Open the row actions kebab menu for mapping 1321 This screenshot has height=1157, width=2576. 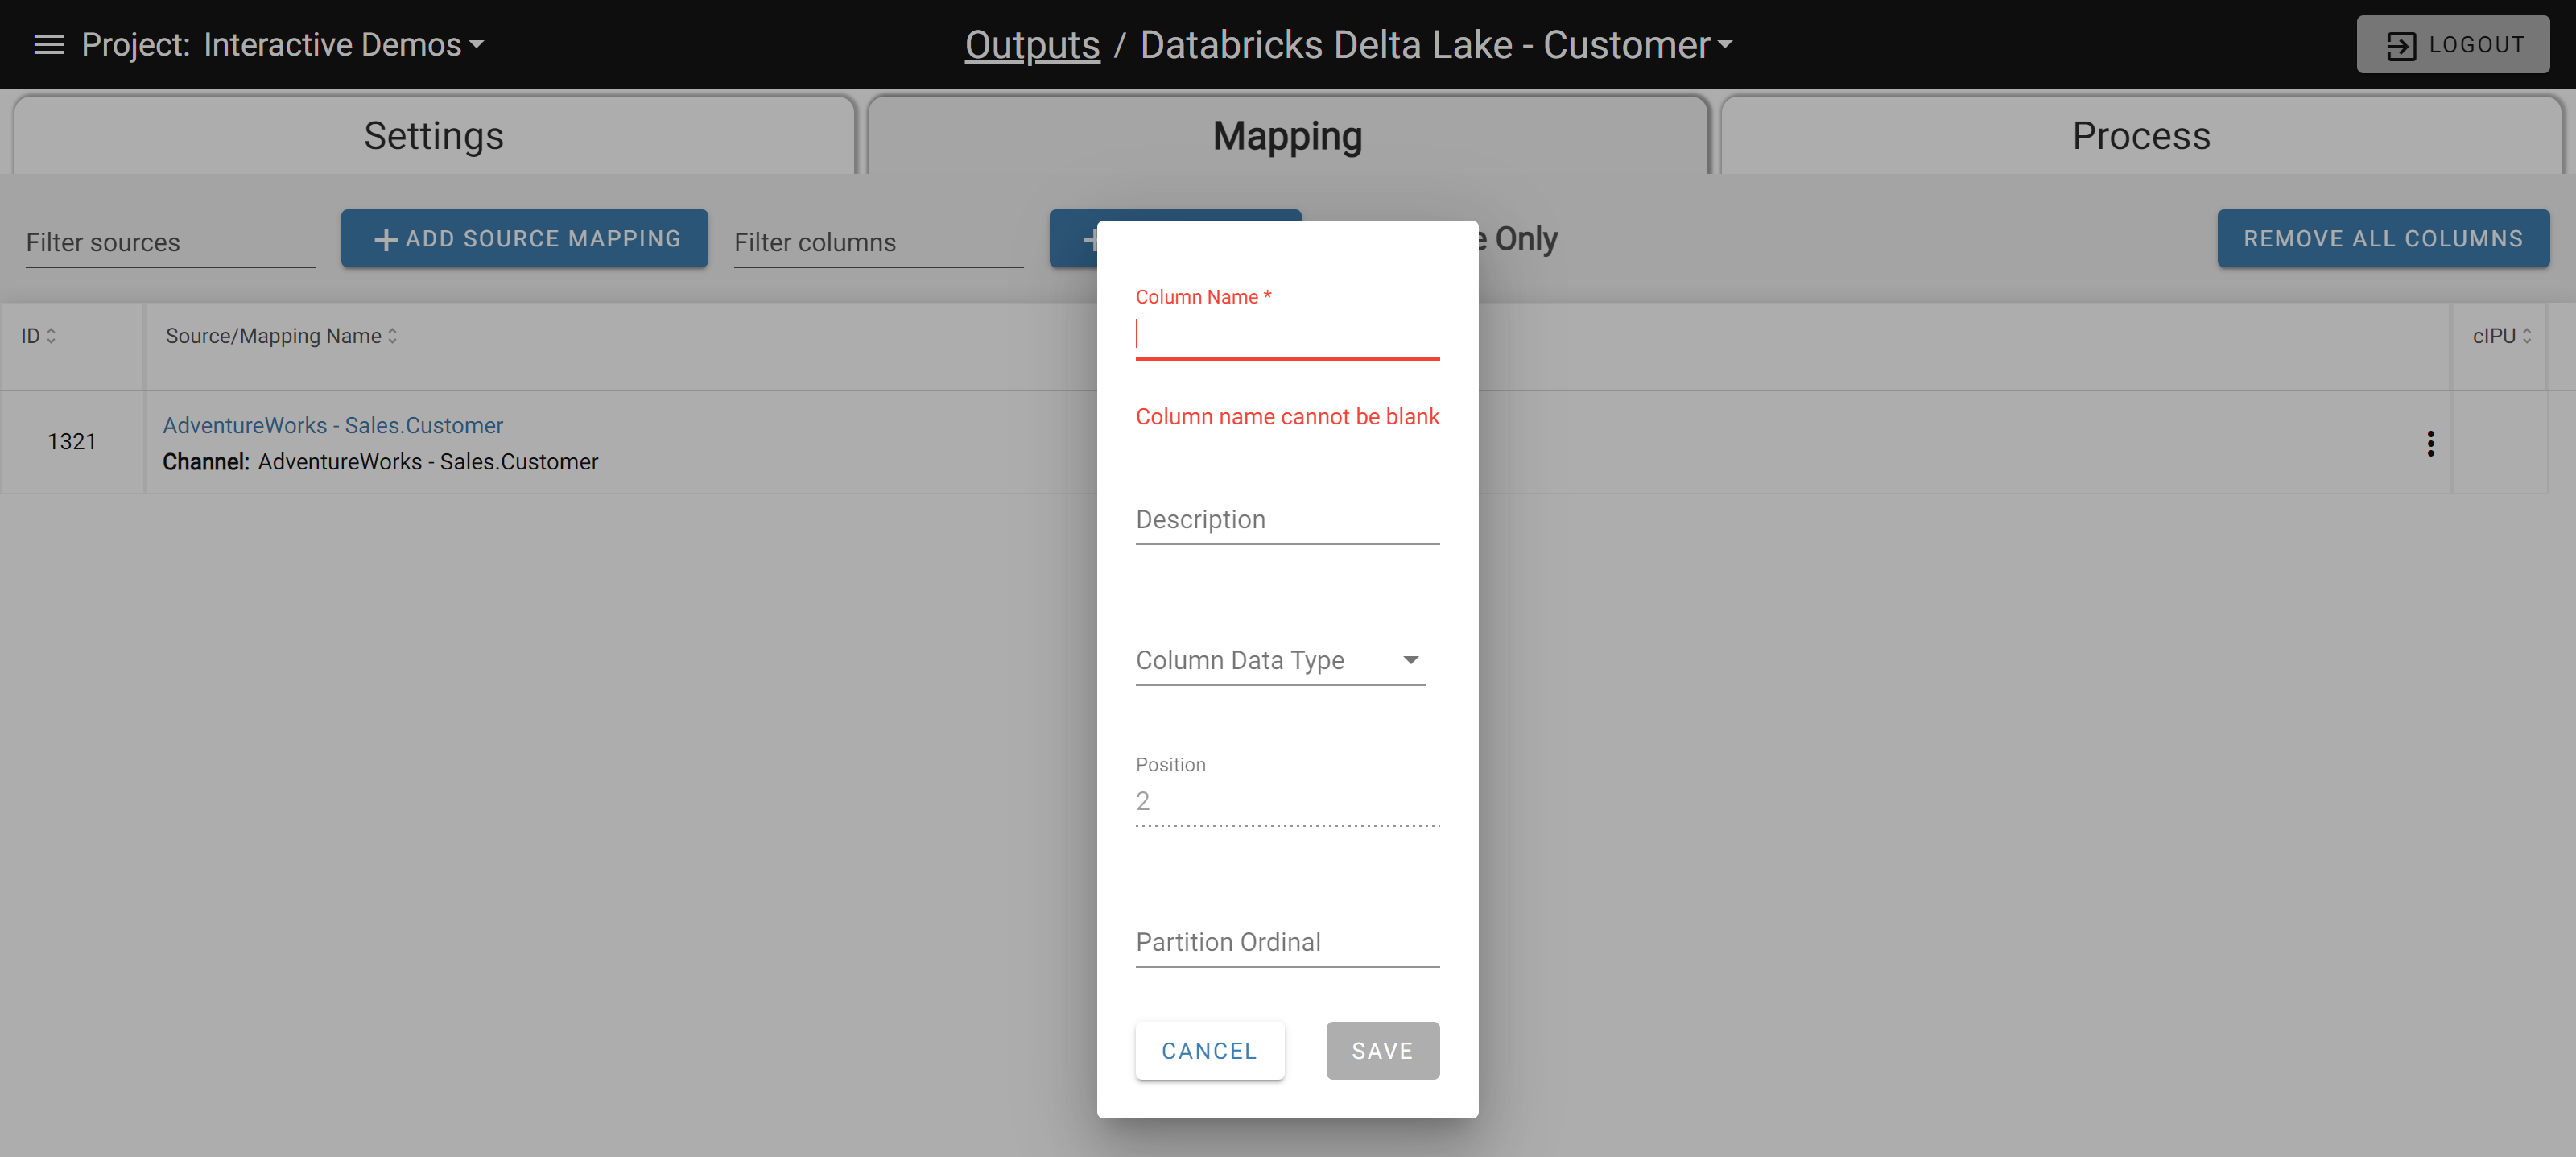tap(2430, 442)
